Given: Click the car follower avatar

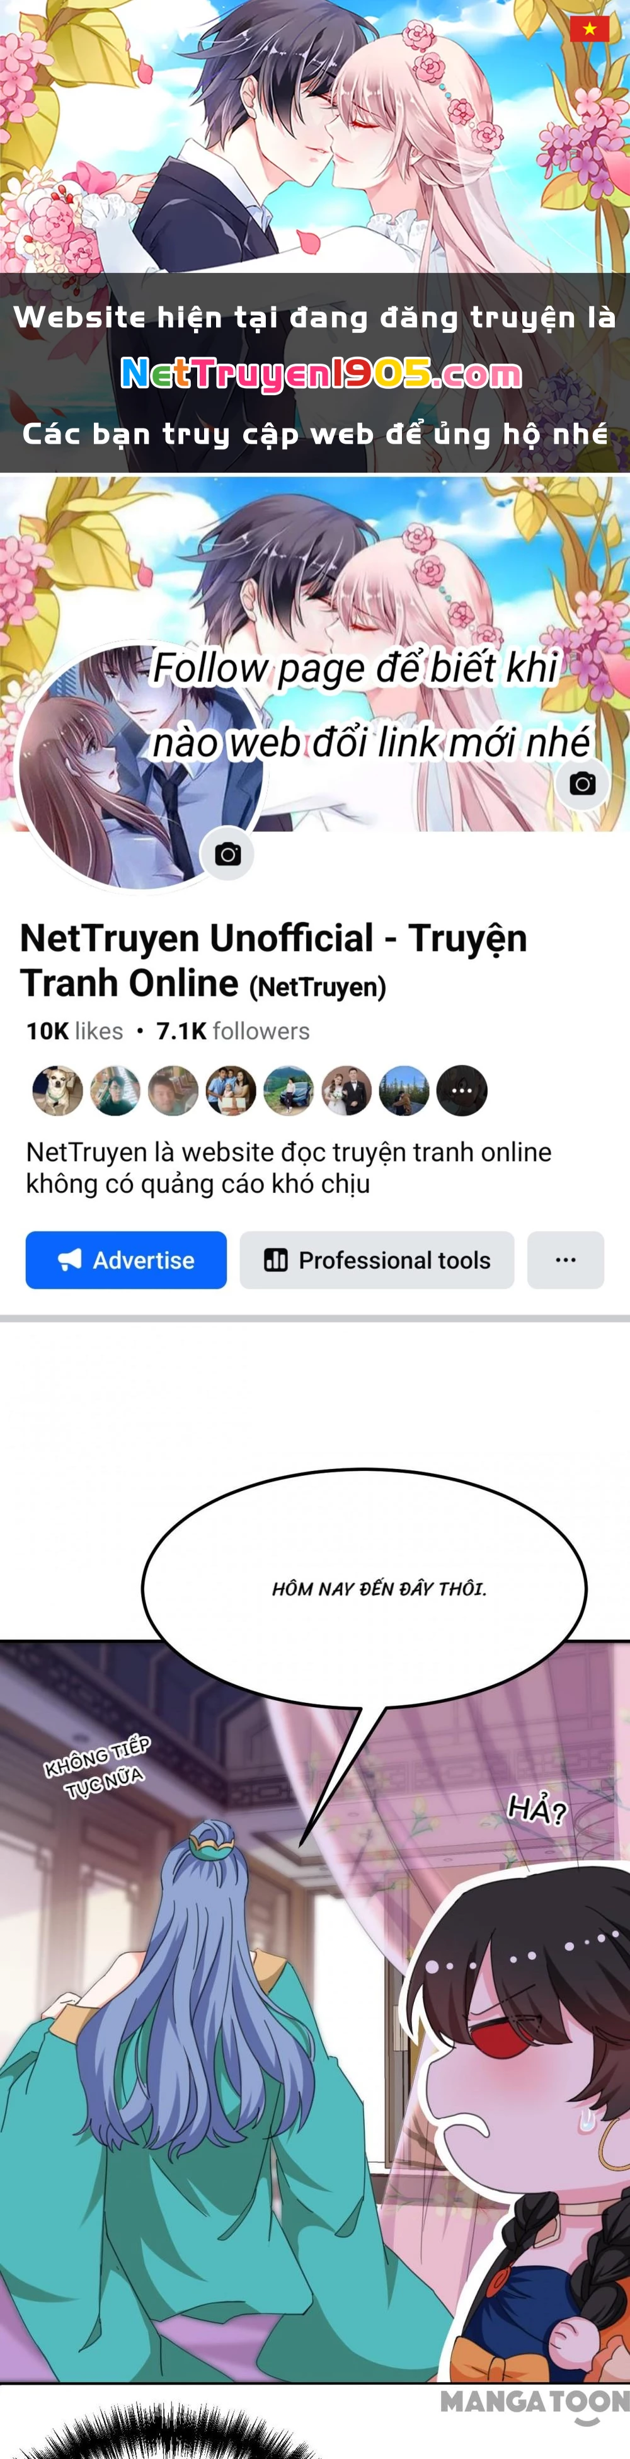Looking at the screenshot, I should tap(289, 1090).
